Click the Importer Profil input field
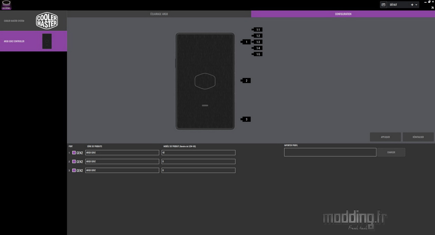 [330, 152]
